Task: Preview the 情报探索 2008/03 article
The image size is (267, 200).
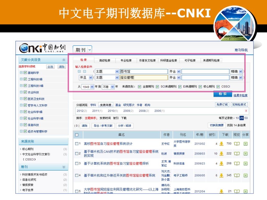Action: [237, 154]
